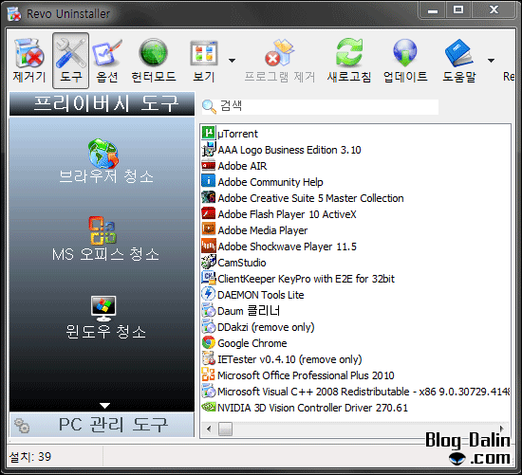Click the Revo Uninstaller title bar icon
Image resolution: width=522 pixels, height=475 pixels.
coord(14,14)
